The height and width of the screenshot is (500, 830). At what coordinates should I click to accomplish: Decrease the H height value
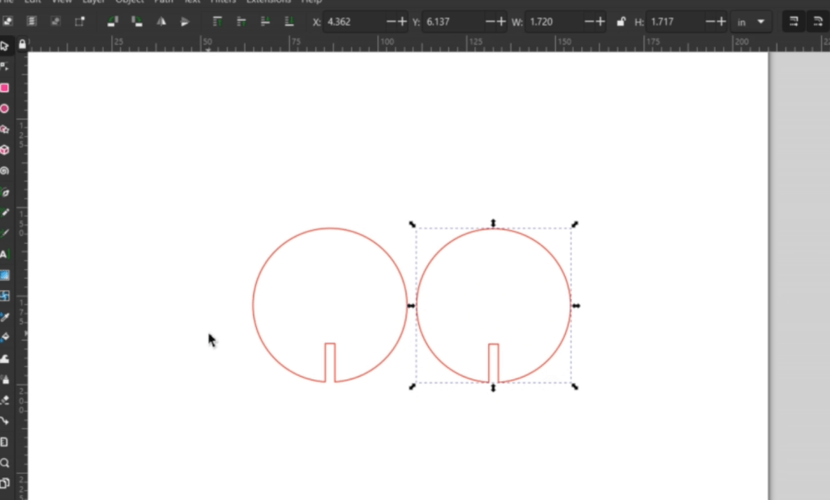click(710, 22)
